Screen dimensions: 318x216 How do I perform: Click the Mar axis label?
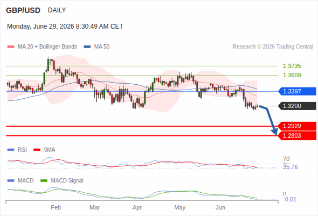pyautogui.click(x=94, y=207)
